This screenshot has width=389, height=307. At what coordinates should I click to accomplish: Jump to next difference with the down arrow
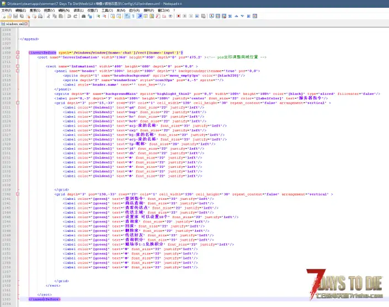(x=242, y=16)
